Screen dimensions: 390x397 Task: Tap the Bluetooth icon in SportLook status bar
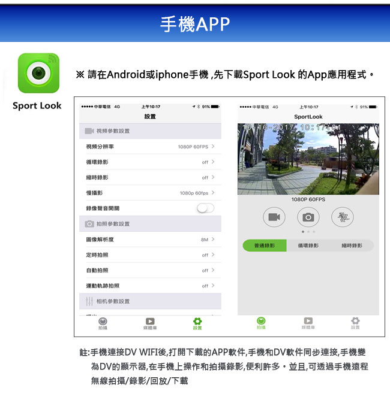(356, 107)
